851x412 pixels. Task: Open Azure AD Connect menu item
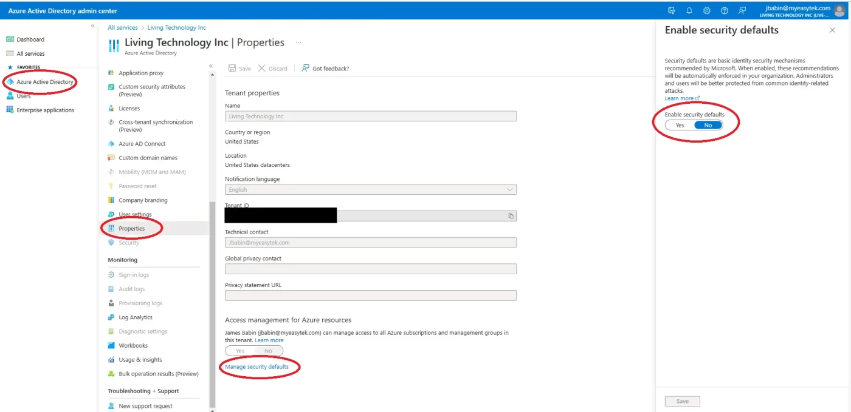coord(142,144)
